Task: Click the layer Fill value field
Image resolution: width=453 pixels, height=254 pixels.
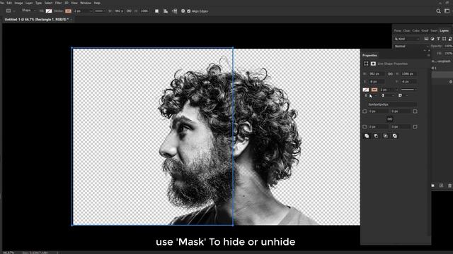Action: tap(448, 54)
